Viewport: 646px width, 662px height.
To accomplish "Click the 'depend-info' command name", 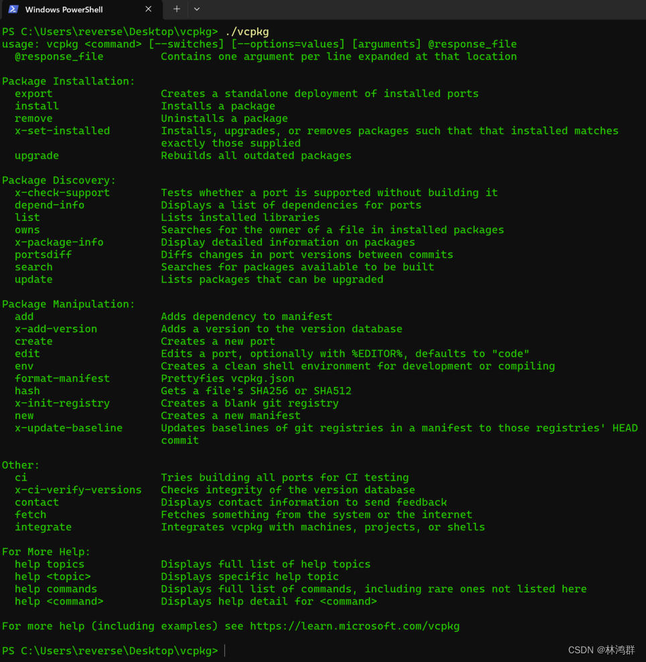I will point(50,205).
